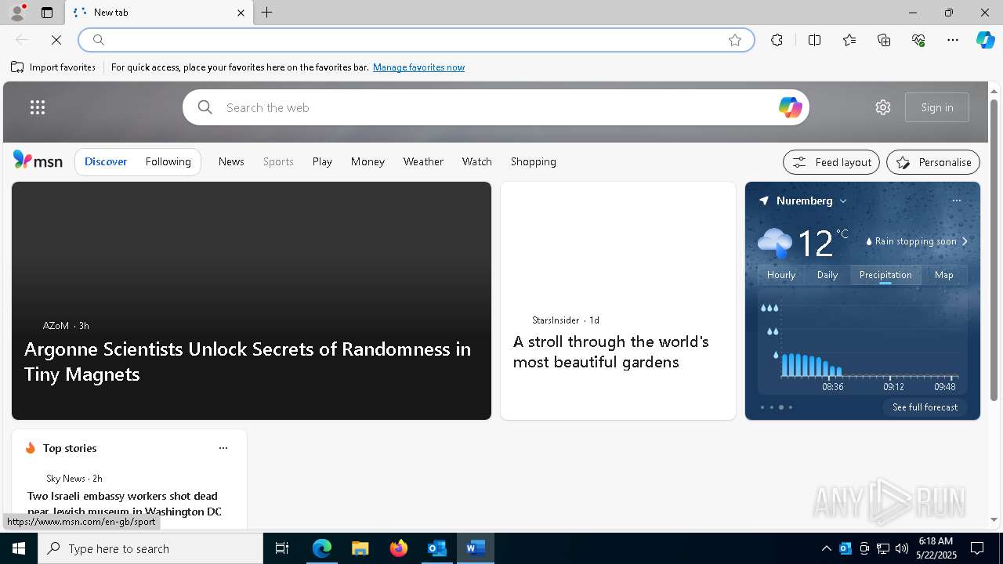1003x564 pixels.
Task: Click the Sign in button
Action: click(x=937, y=107)
